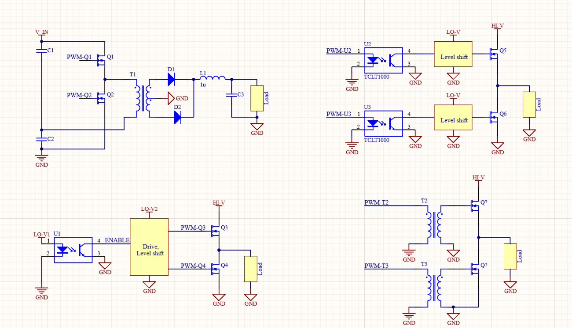This screenshot has height=328, width=572.
Task: Select the T2 gate transformer symbol
Action: tap(434, 225)
